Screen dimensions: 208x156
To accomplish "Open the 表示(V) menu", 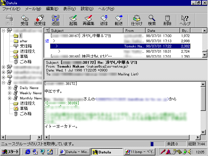I will pos(69,9).
